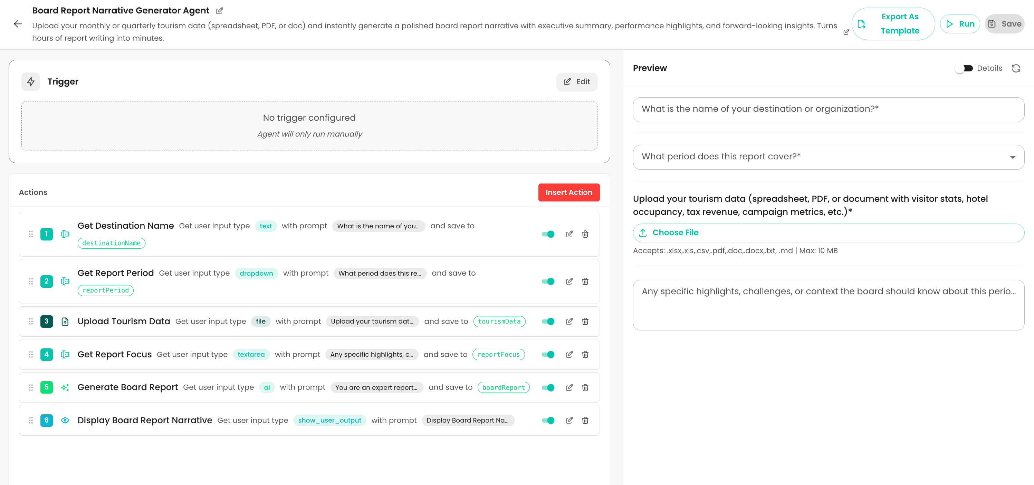This screenshot has width=1034, height=485.
Task: Click the Insert Action button
Action: [569, 192]
